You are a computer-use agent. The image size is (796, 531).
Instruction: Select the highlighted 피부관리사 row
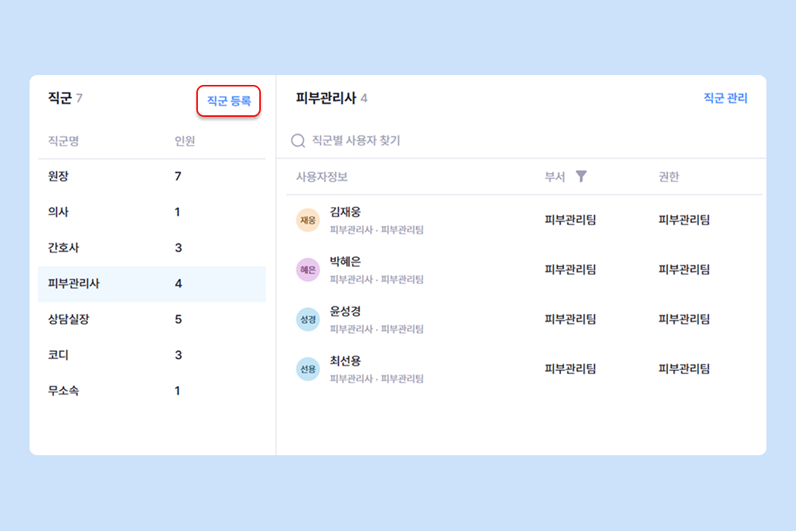pyautogui.click(x=152, y=284)
